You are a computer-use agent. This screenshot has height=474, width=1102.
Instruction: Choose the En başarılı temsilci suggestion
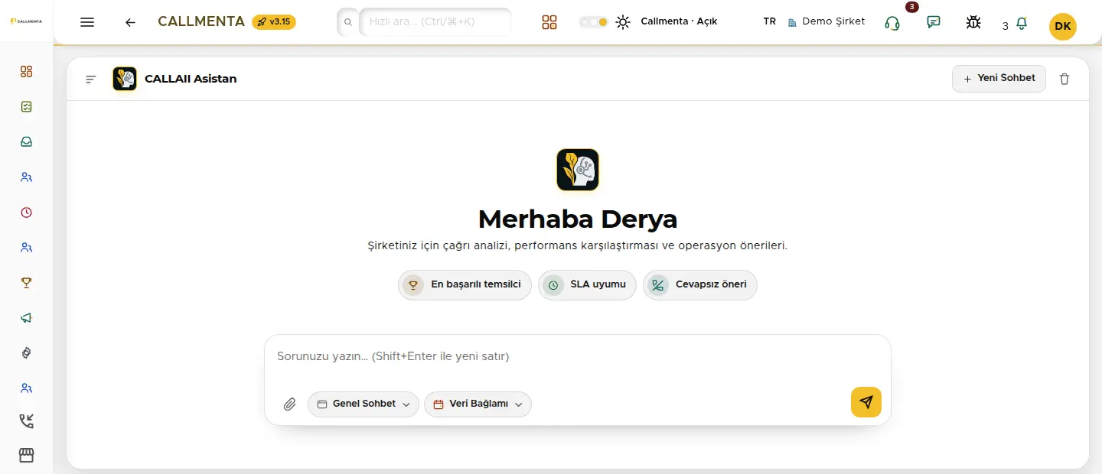point(465,285)
